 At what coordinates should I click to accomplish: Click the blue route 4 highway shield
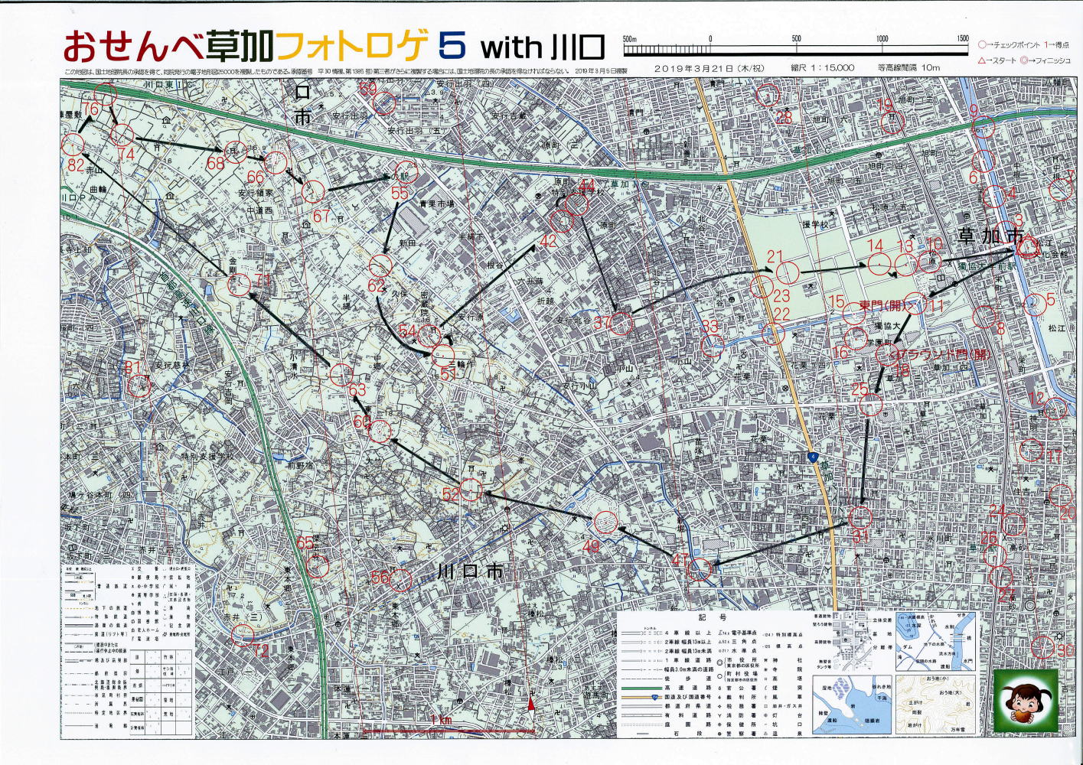click(814, 458)
